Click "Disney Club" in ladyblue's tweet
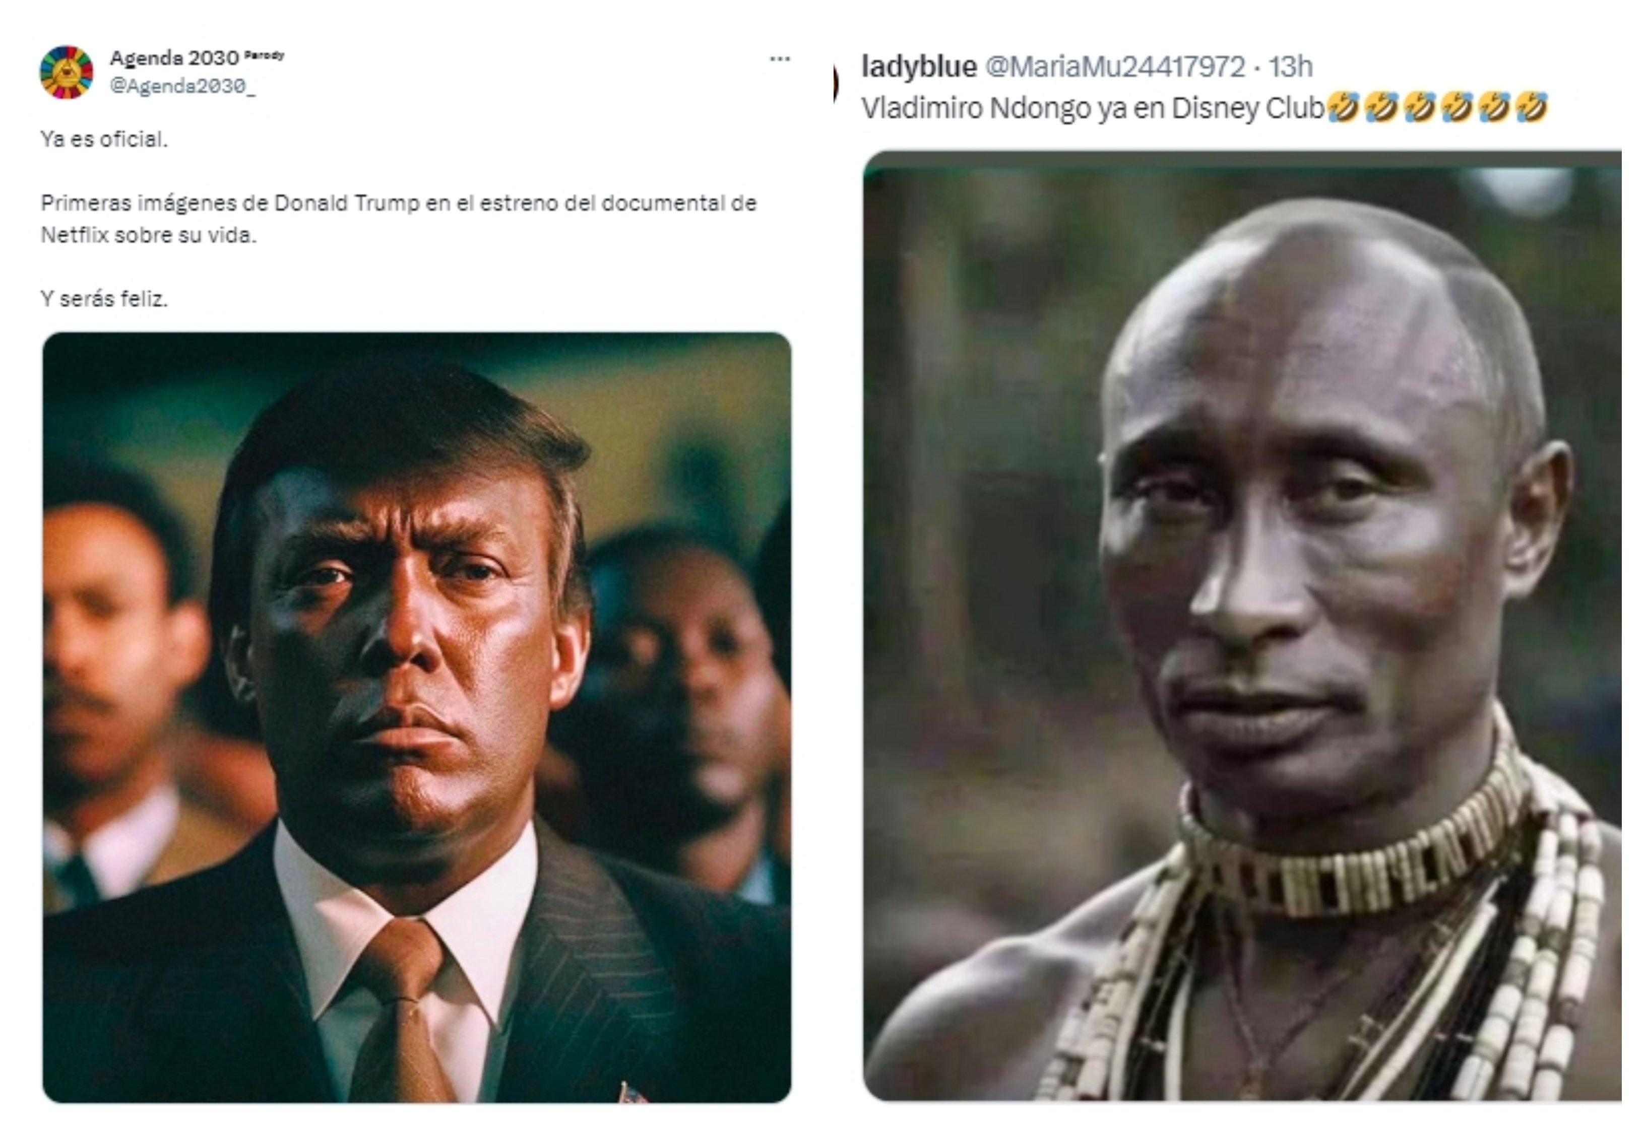Image resolution: width=1645 pixels, height=1132 pixels. tap(1248, 108)
